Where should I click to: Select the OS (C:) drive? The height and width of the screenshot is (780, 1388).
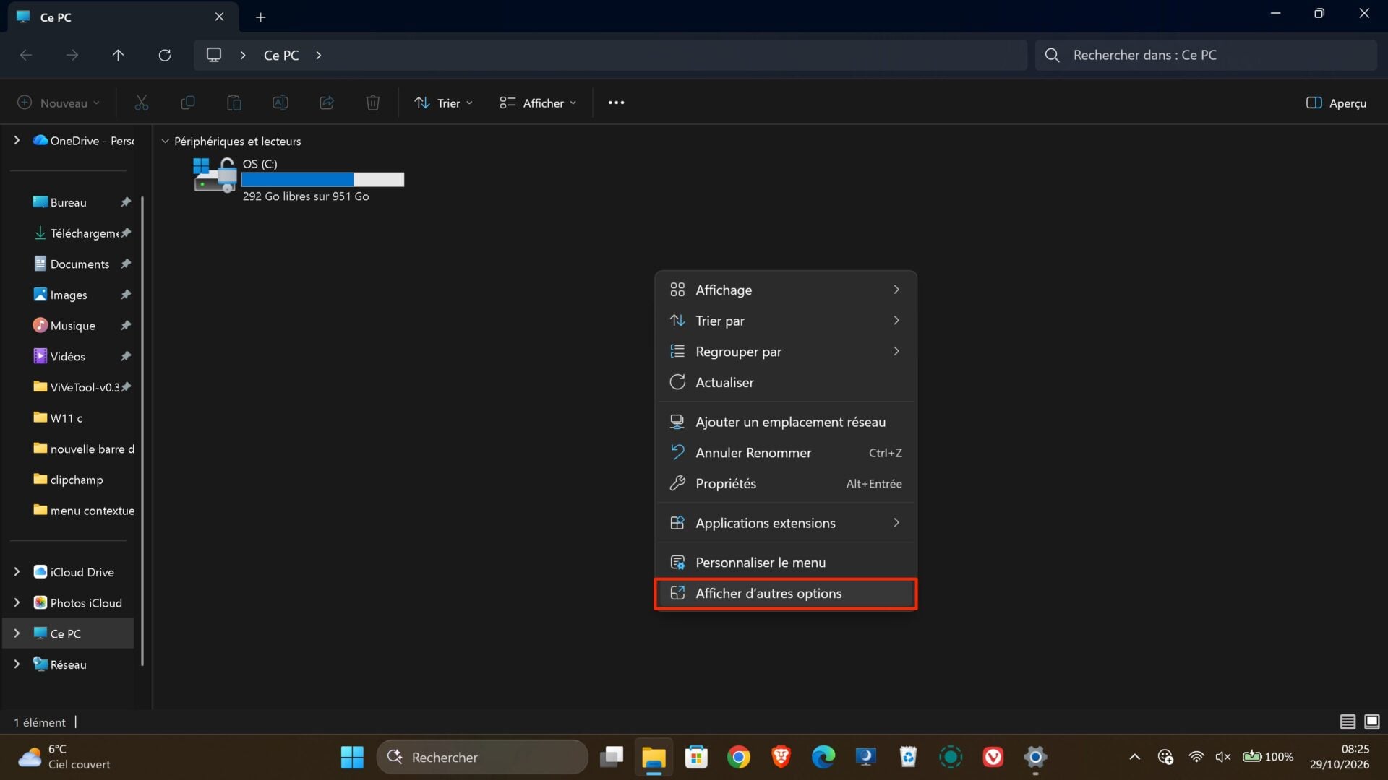(x=299, y=180)
